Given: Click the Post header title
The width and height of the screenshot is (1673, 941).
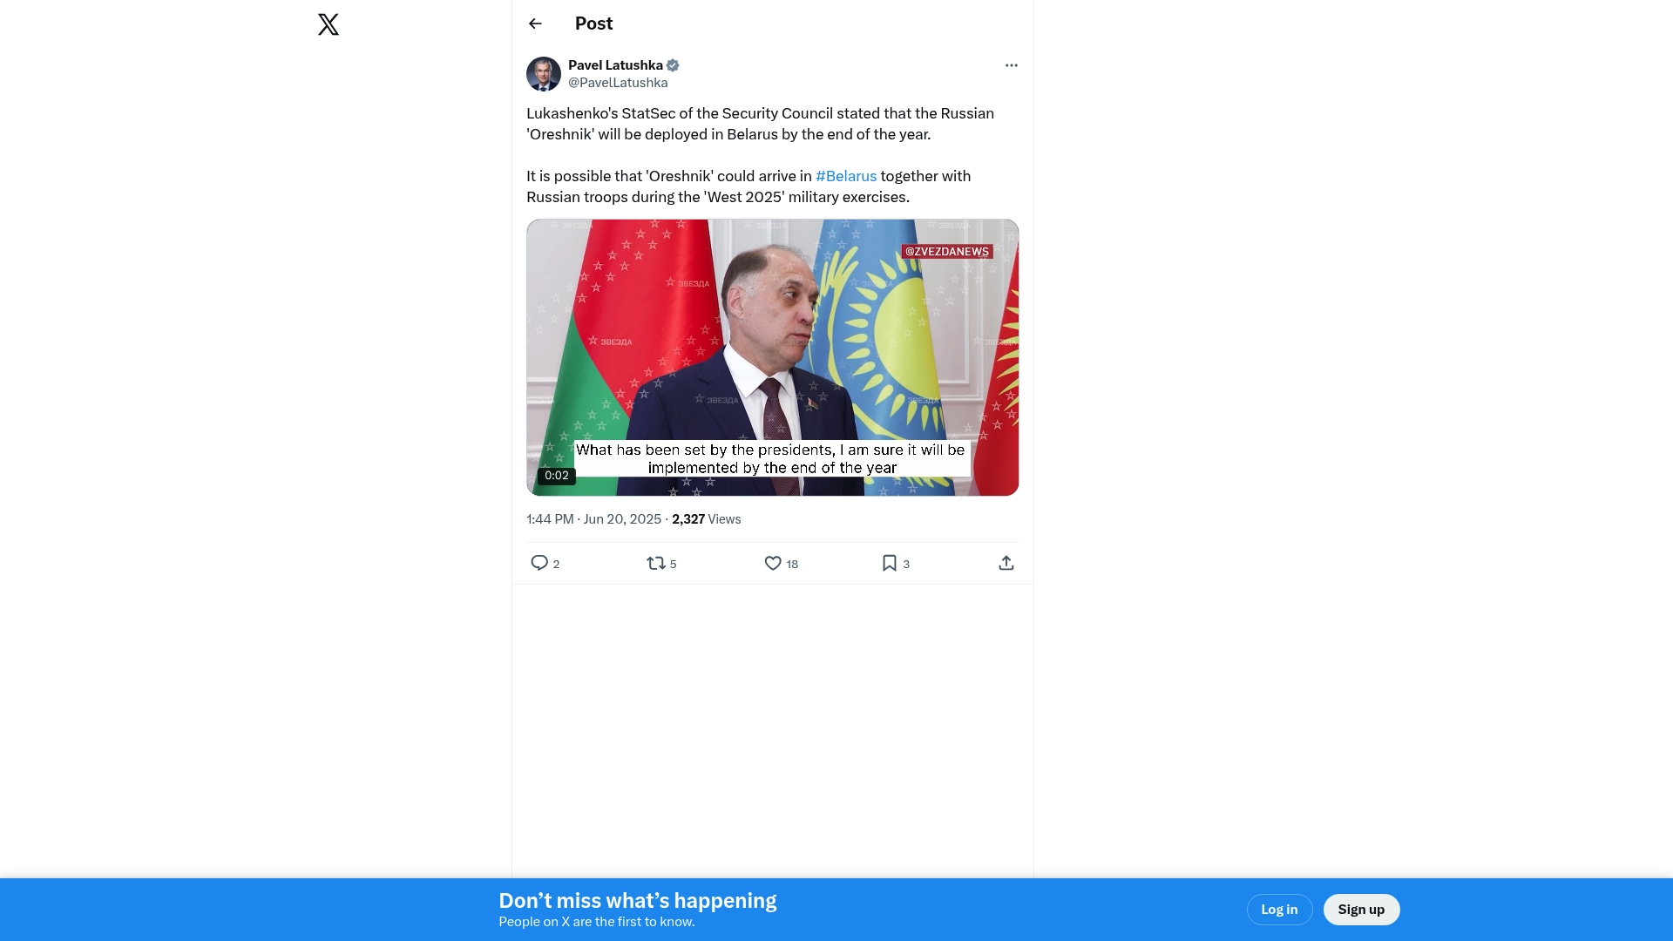Looking at the screenshot, I should [x=594, y=24].
